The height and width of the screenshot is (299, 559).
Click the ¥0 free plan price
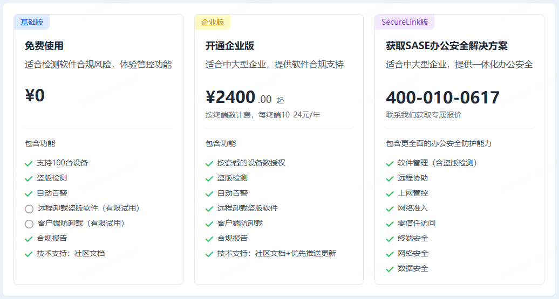tap(35, 95)
